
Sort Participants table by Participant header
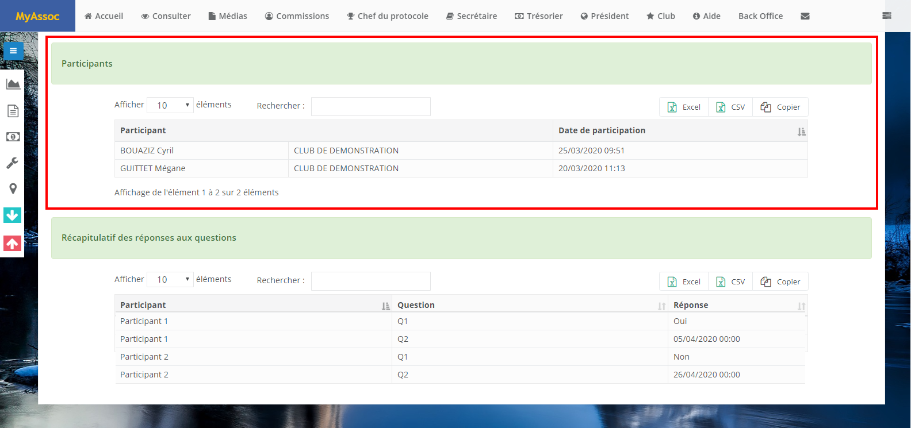click(334, 130)
